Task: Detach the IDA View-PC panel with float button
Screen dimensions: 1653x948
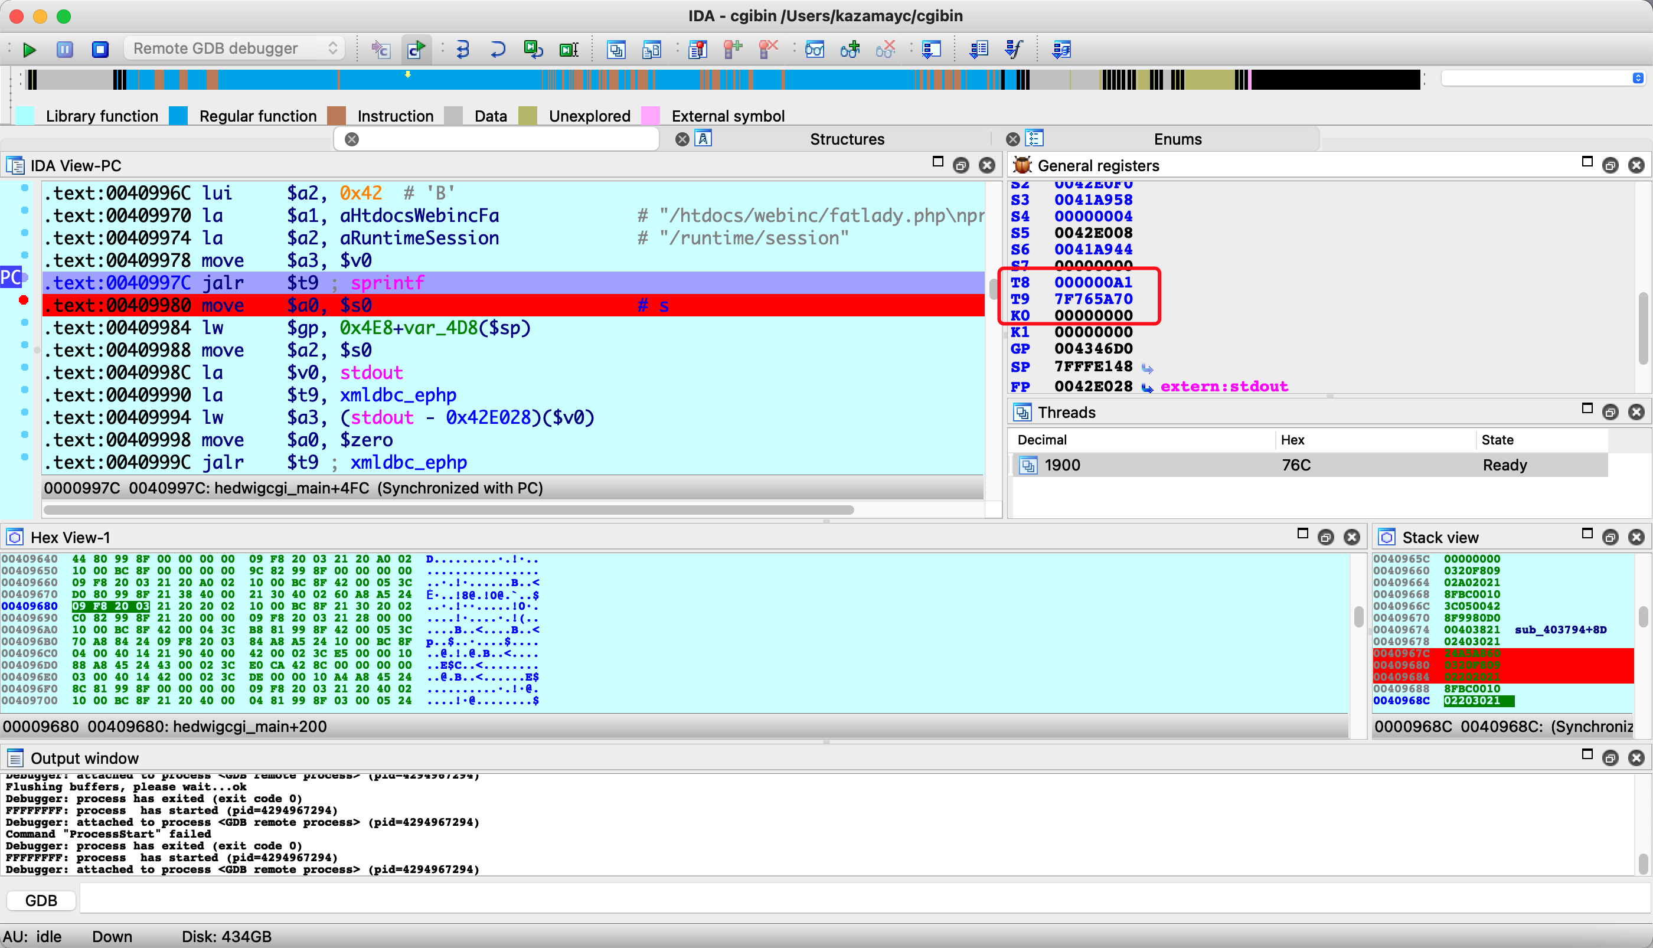Action: pos(961,165)
